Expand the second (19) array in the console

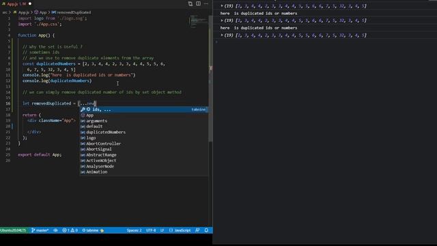[222, 20]
